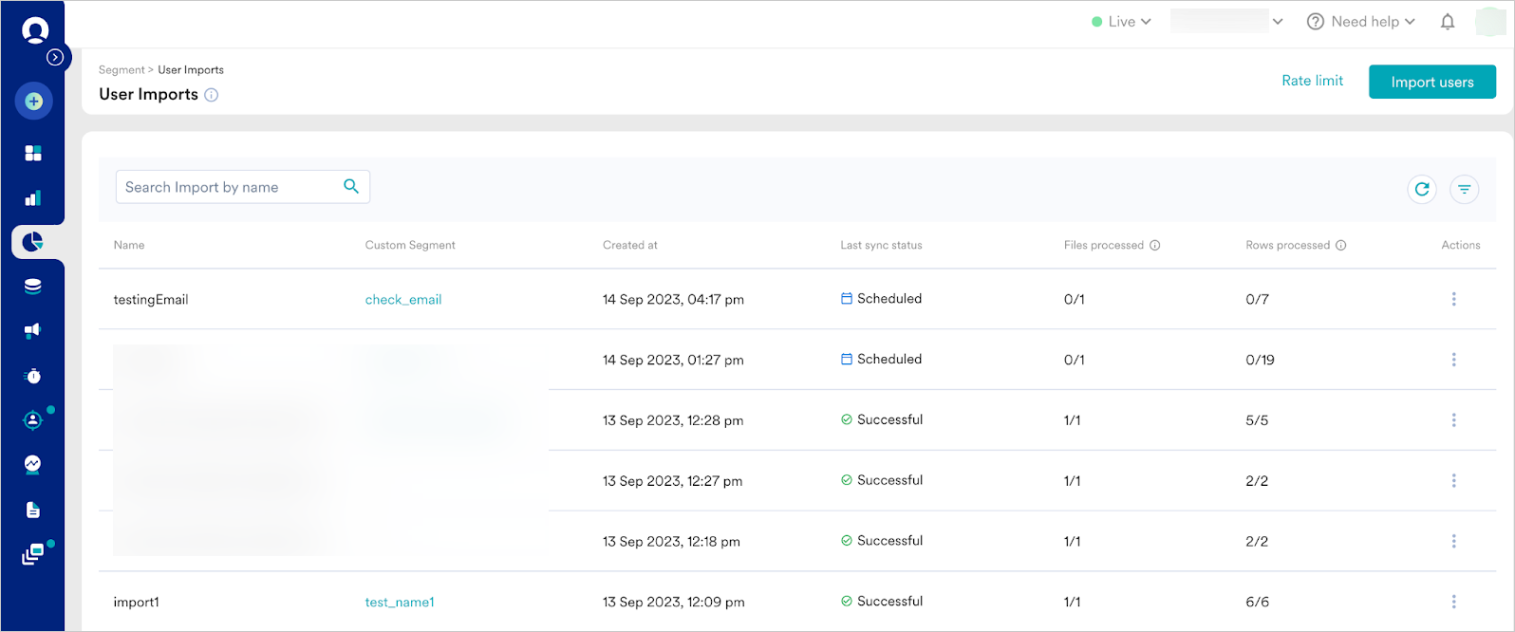Expand the Need help dropdown
The image size is (1515, 632).
coord(1360,22)
